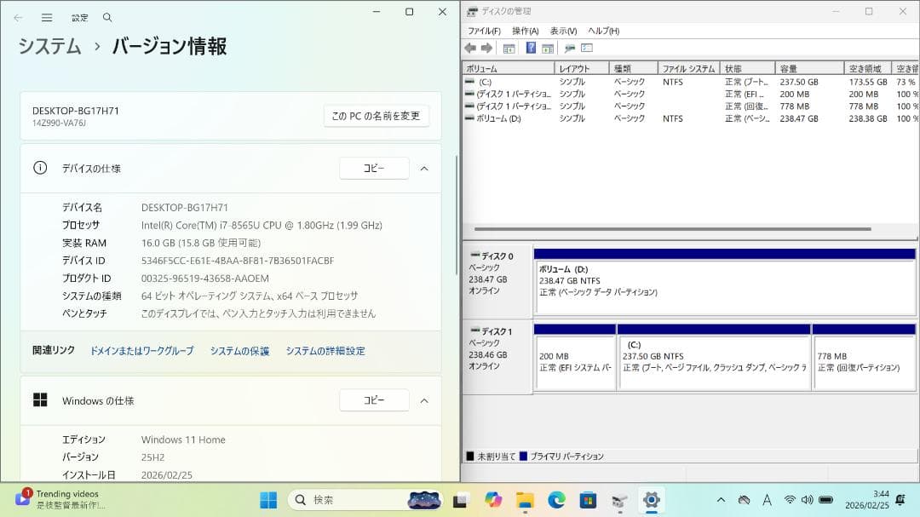
Task: Click the forward arrow in Disk Management toolbar
Action: (x=486, y=48)
